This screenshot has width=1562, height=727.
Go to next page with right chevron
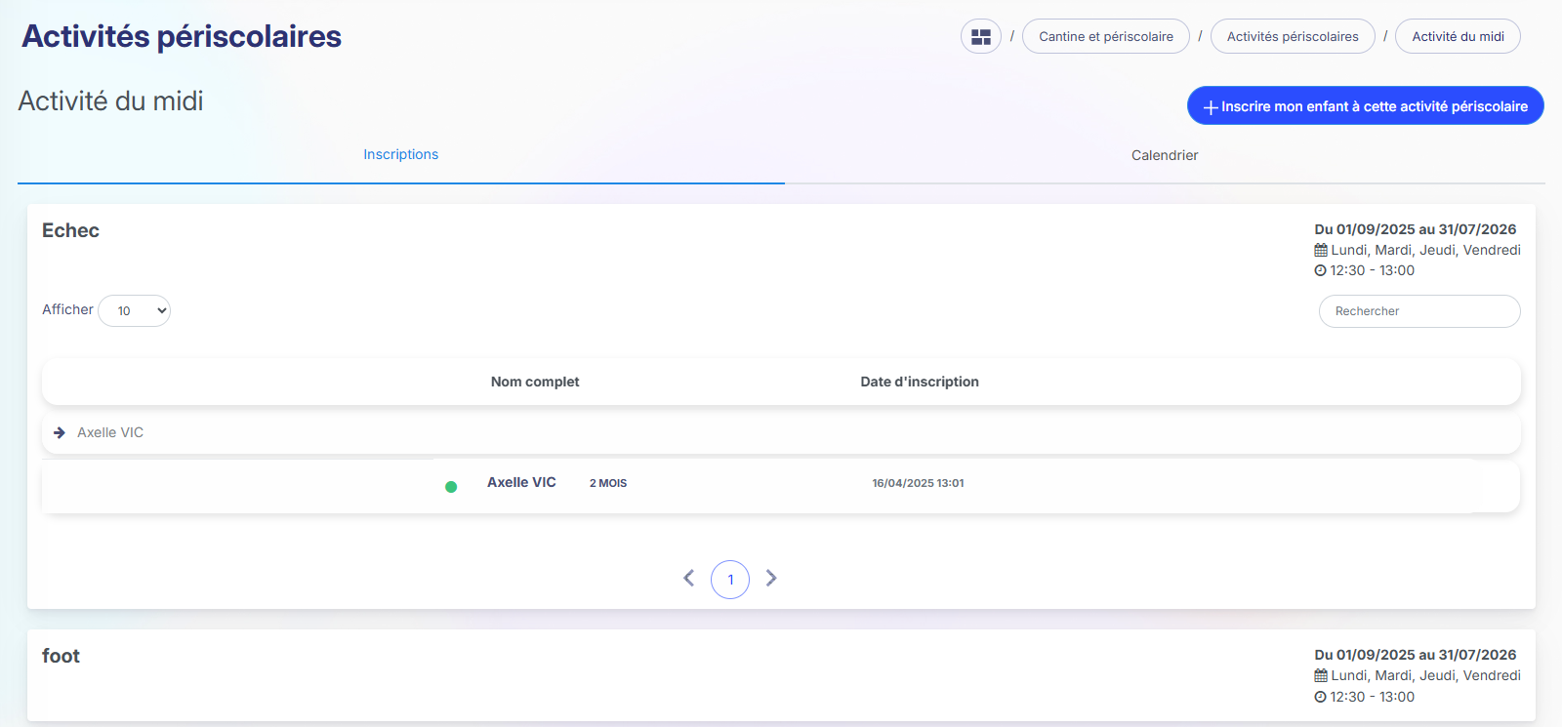coord(771,579)
